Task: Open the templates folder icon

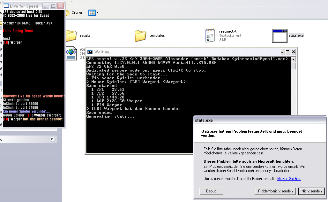Action: point(140,36)
